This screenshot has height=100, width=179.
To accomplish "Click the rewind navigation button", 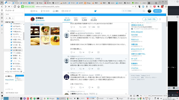I will [9, 7].
